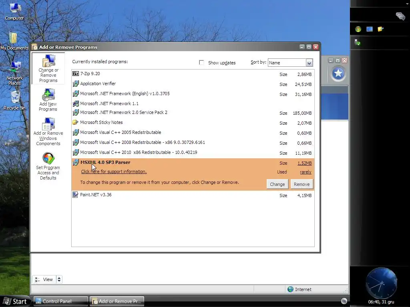Select Change or Remove Programs sidebar icon
The width and height of the screenshot is (410, 307).
[x=48, y=68]
